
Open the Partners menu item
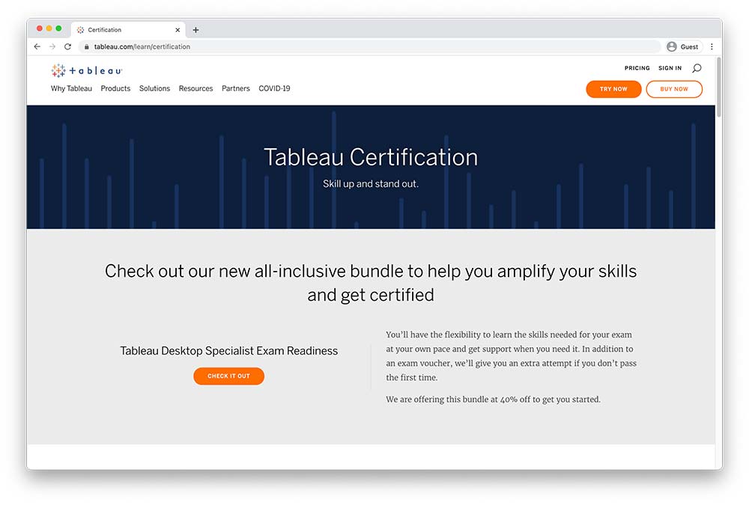pos(235,88)
